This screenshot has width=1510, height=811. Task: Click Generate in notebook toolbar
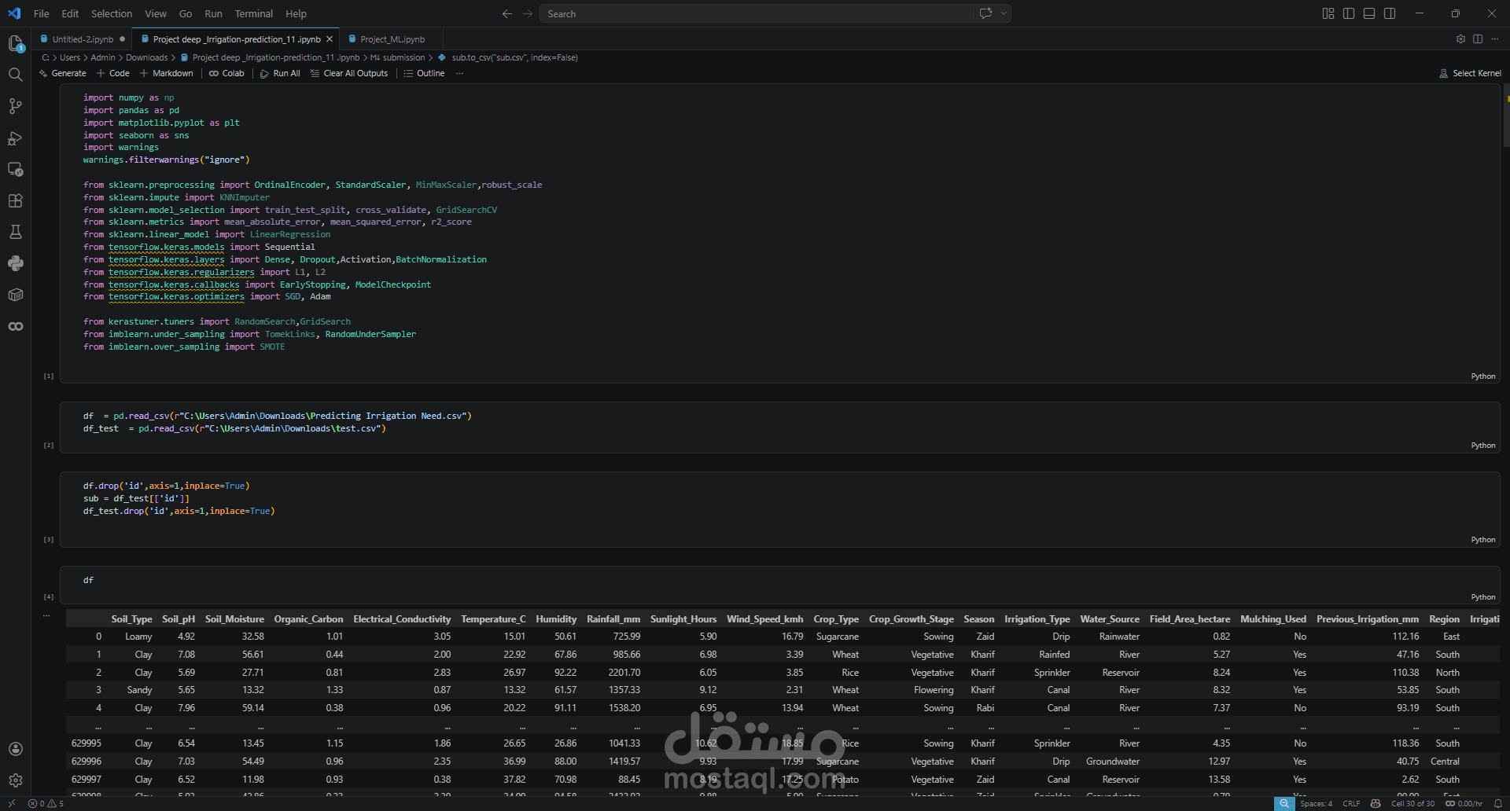(x=62, y=73)
